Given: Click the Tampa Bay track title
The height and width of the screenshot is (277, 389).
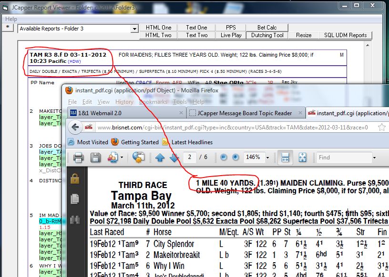Looking at the screenshot, I should 141,196.
